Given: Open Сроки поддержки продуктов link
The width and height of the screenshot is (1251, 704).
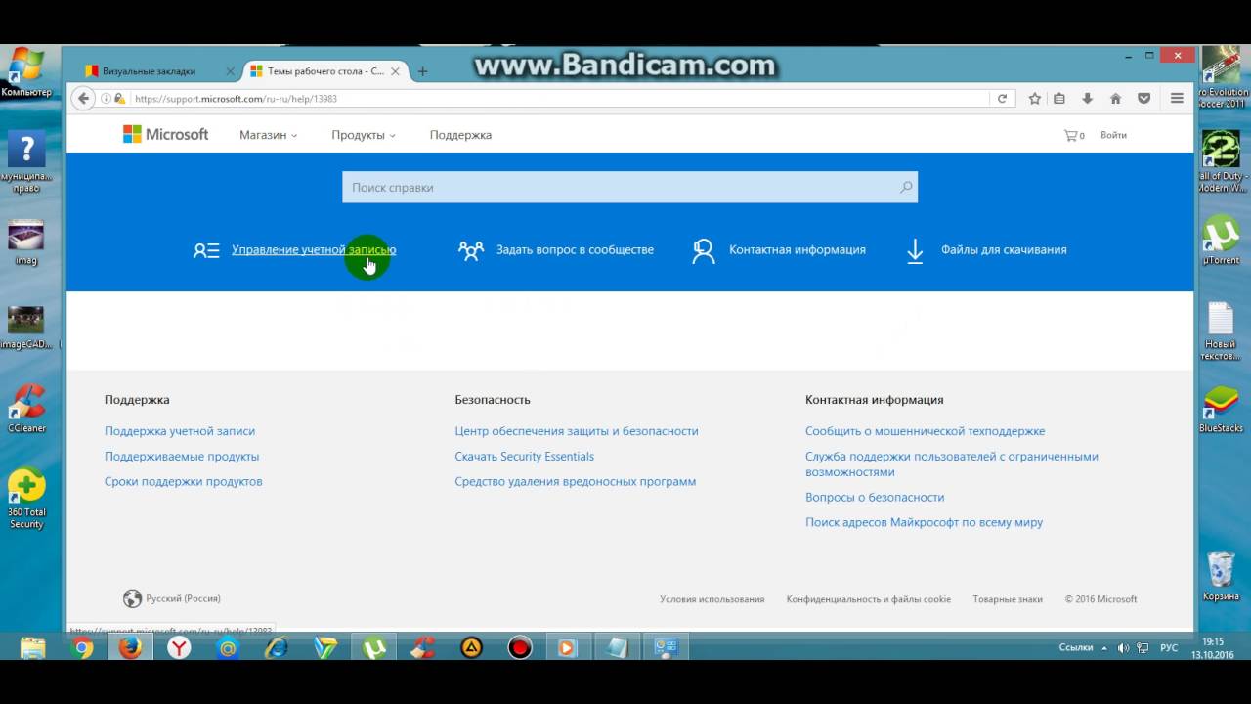Looking at the screenshot, I should click(x=184, y=481).
